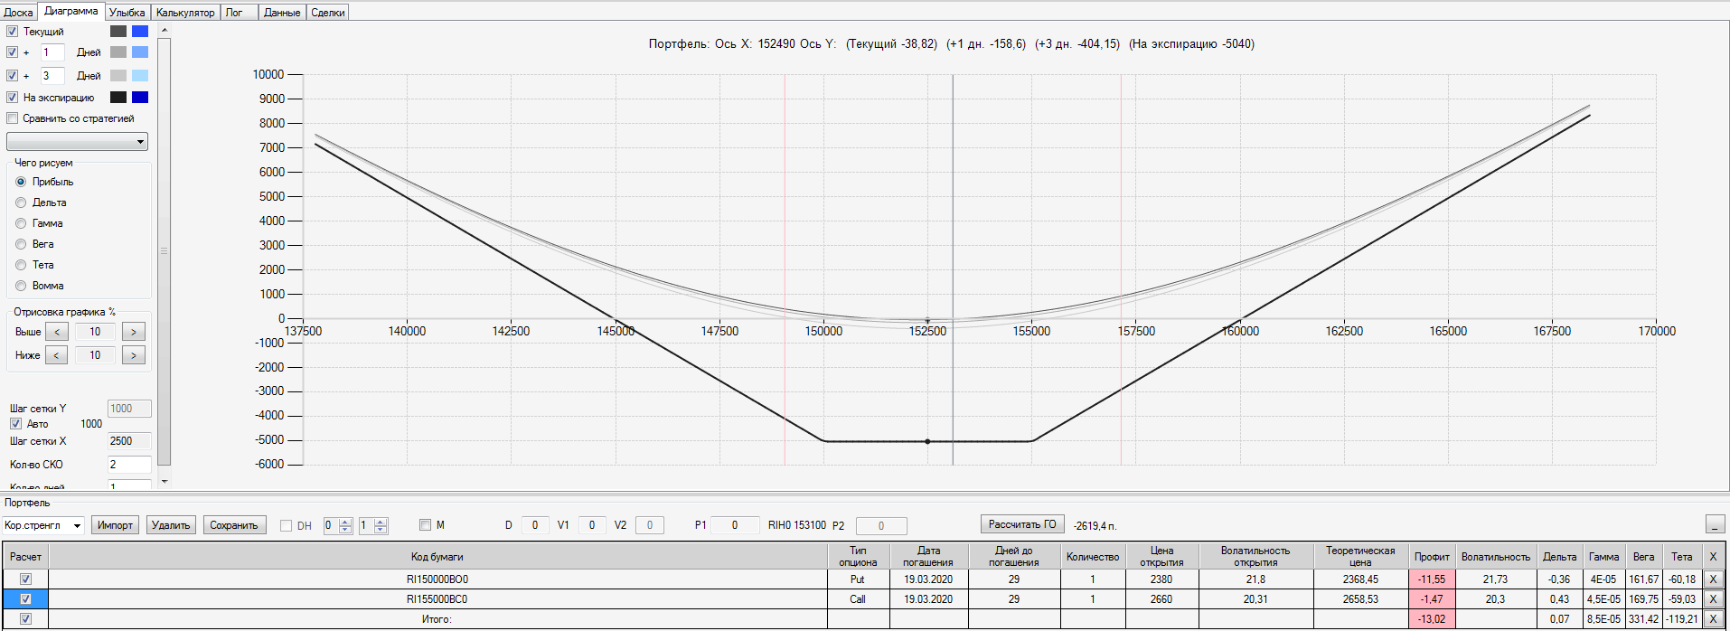Select Прибыль radio button
The height and width of the screenshot is (631, 1730).
tap(21, 182)
